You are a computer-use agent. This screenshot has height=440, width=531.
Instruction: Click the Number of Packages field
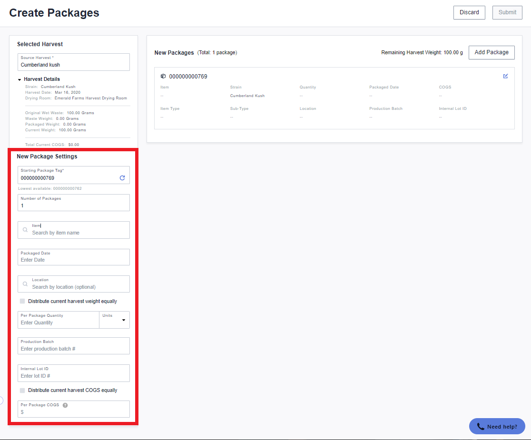tap(74, 203)
